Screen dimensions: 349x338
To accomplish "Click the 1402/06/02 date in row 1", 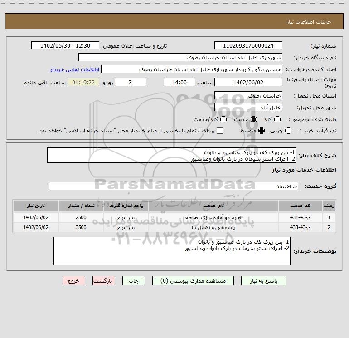I will pos(36,217).
